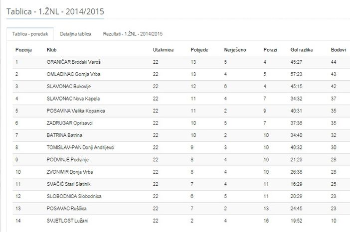Image resolution: width=350 pixels, height=232 pixels.
Task: Select ZADRUGAR Oprisavci club name
Action: click(70, 123)
